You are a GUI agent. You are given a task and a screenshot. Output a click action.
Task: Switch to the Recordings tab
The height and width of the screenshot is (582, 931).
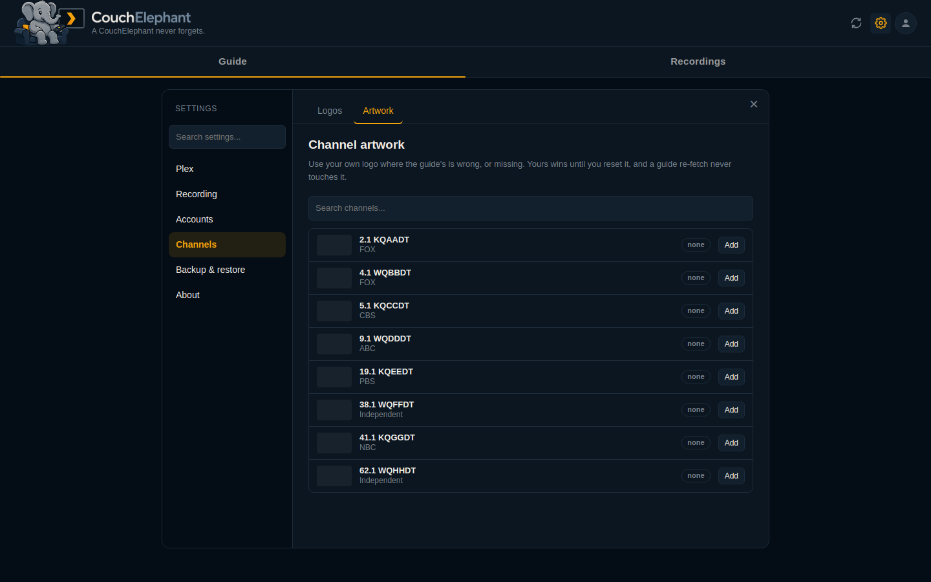[698, 61]
